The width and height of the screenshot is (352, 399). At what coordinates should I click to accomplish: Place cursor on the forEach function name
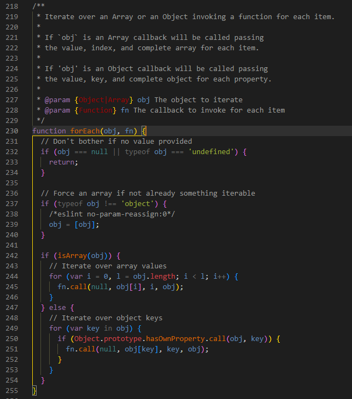click(x=85, y=131)
